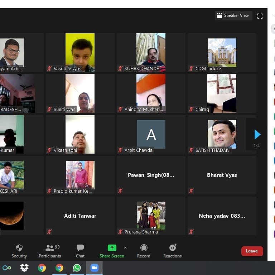
Task: Leave the meeting
Action: 252,251
